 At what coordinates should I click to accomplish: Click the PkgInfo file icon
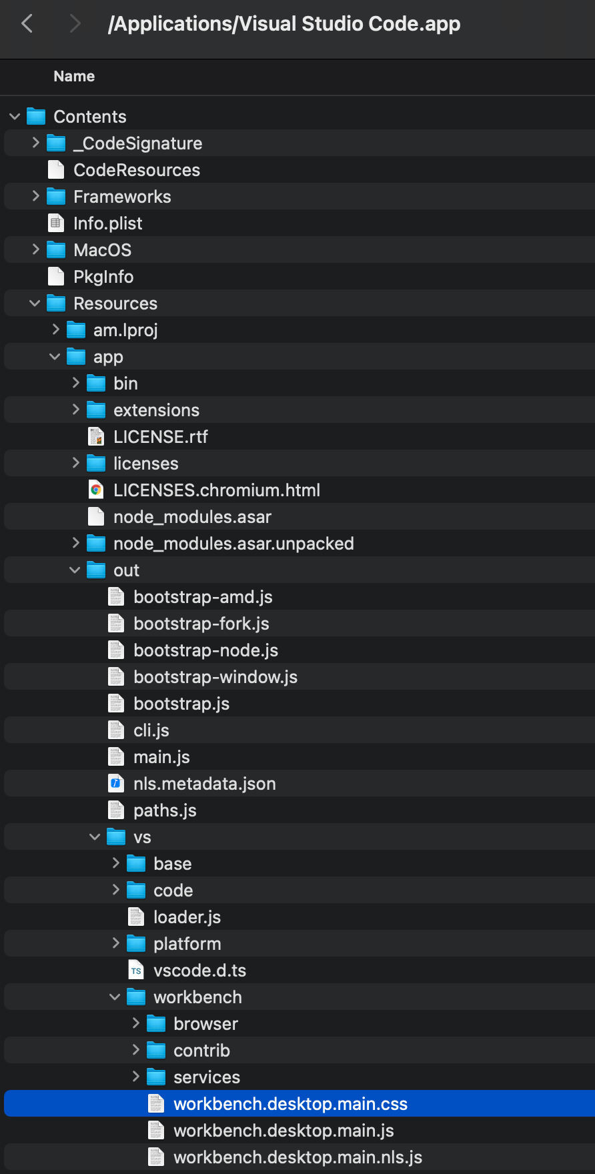[x=56, y=277]
